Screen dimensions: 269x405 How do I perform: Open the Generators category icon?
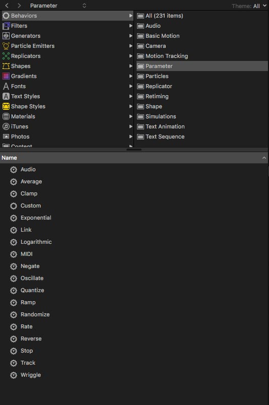pos(6,36)
